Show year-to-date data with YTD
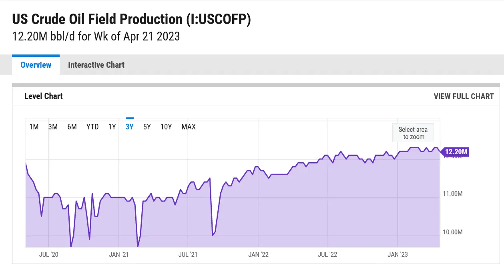Viewport: 504px width, 274px height. click(x=92, y=127)
